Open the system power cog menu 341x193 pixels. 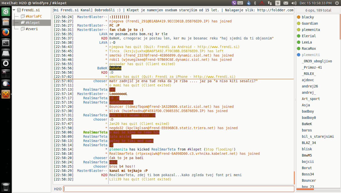coord(336,3)
